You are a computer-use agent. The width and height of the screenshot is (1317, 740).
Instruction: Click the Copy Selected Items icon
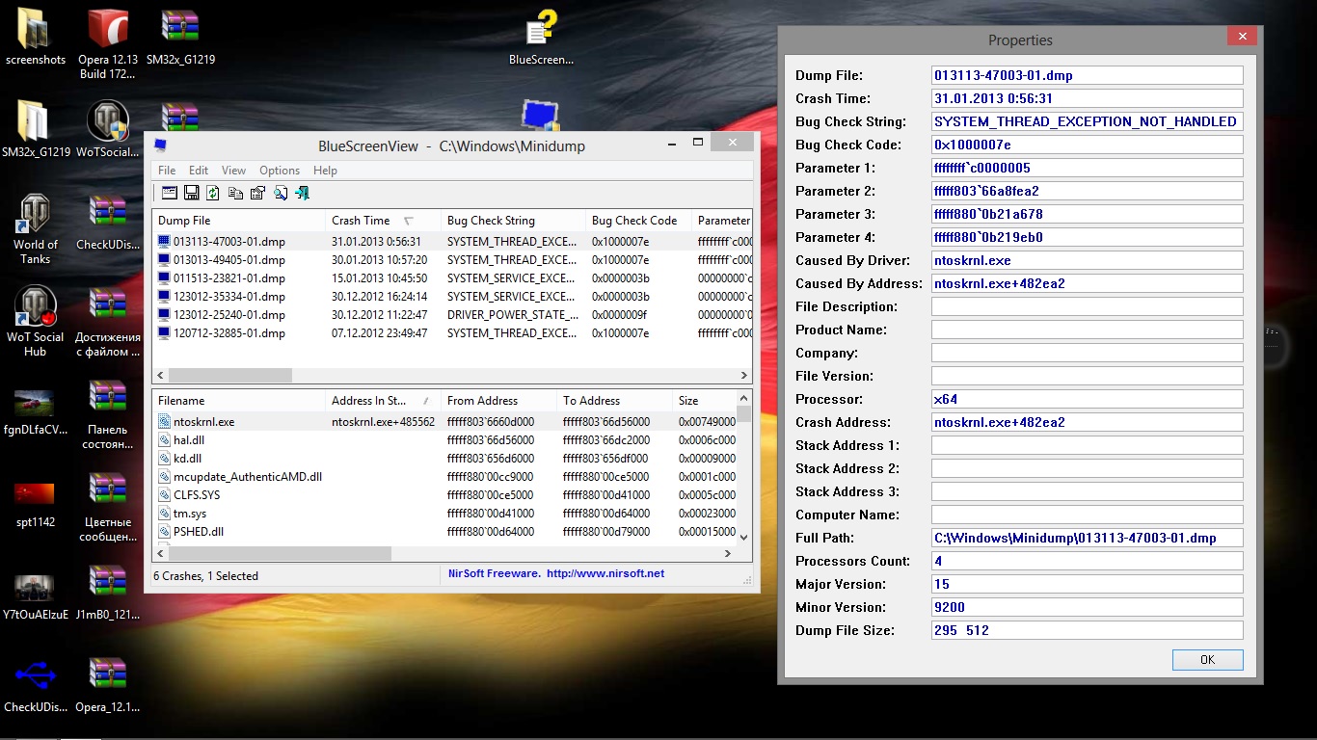tap(235, 193)
